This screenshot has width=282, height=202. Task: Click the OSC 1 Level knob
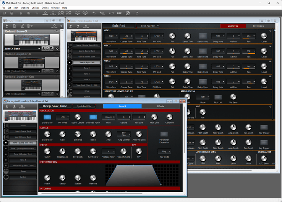pos(264,36)
